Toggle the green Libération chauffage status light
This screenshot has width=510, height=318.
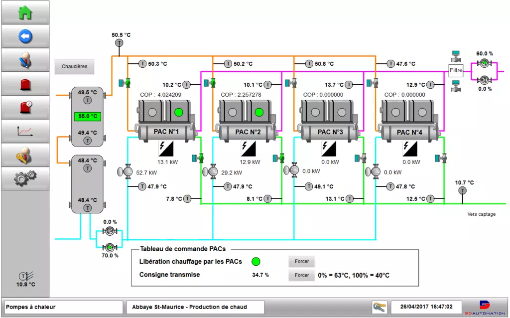coord(256,261)
